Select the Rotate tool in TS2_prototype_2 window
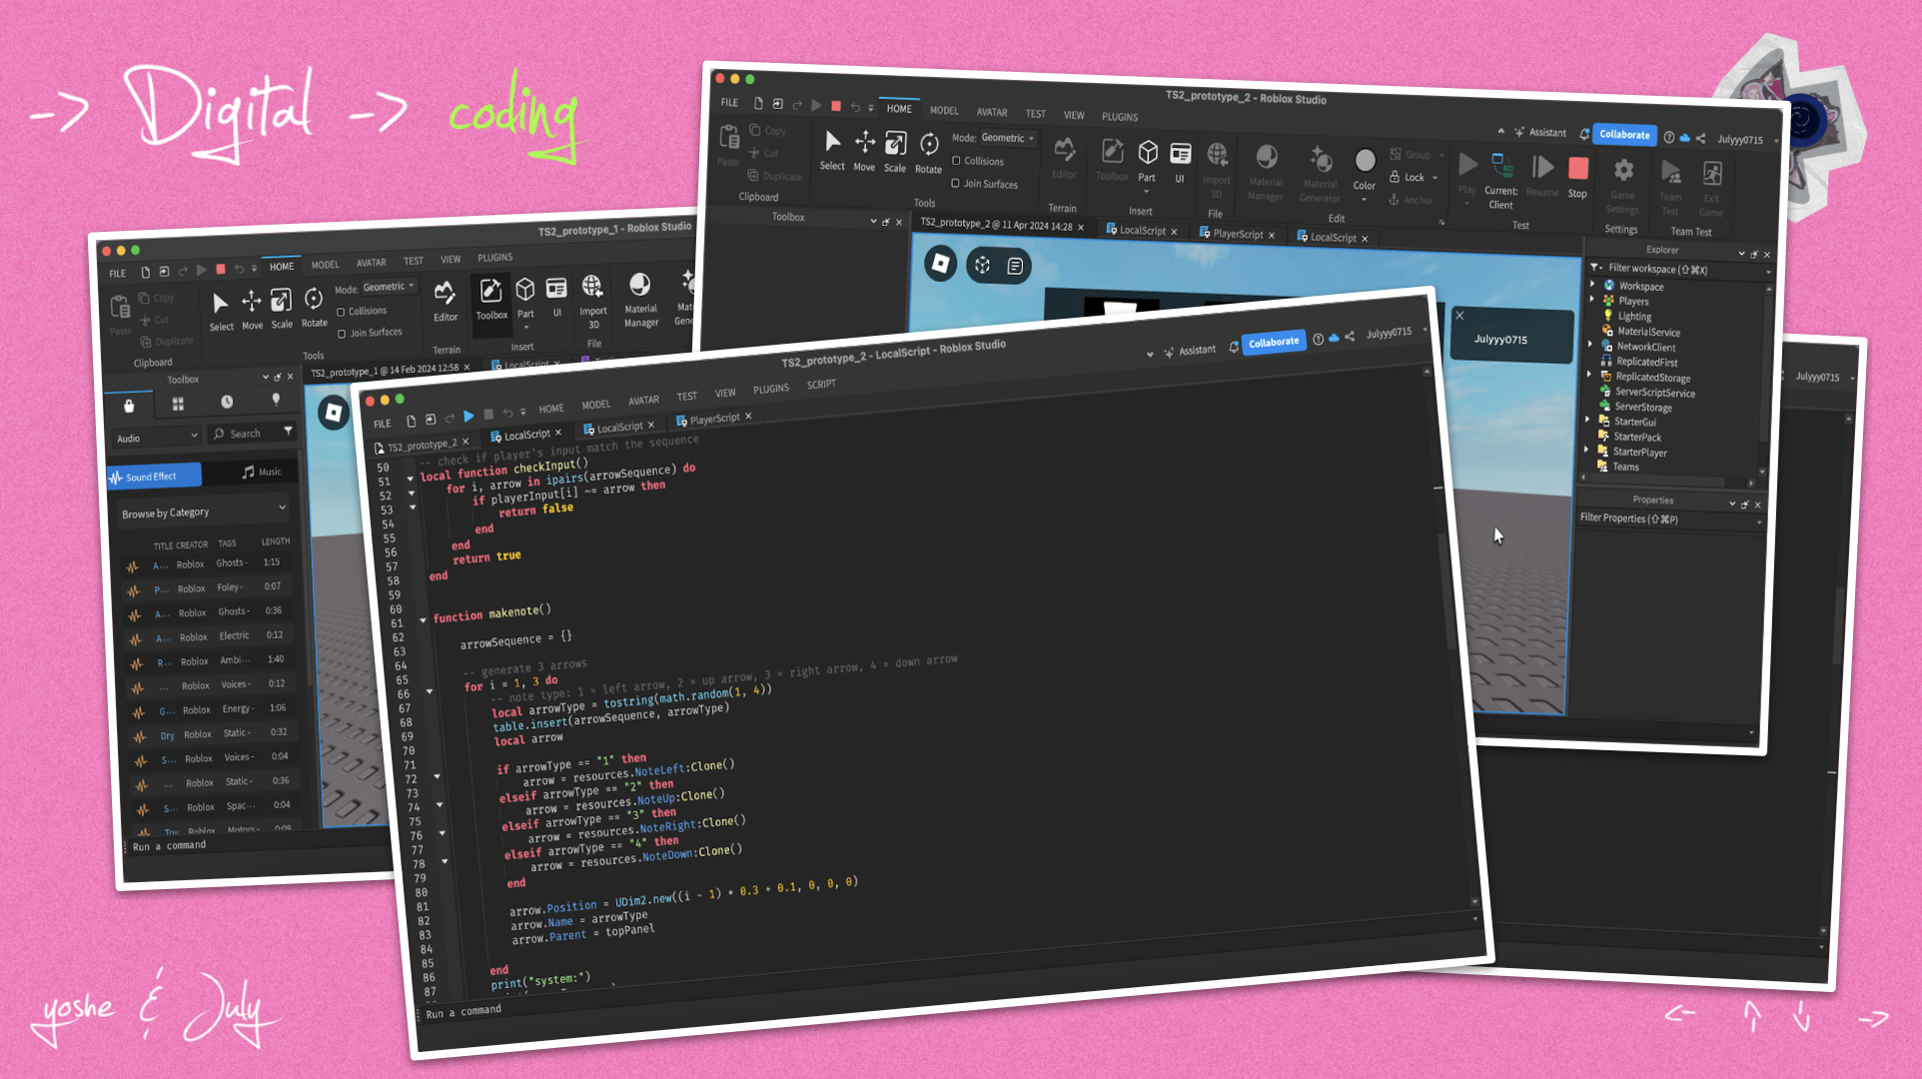 pos(928,153)
